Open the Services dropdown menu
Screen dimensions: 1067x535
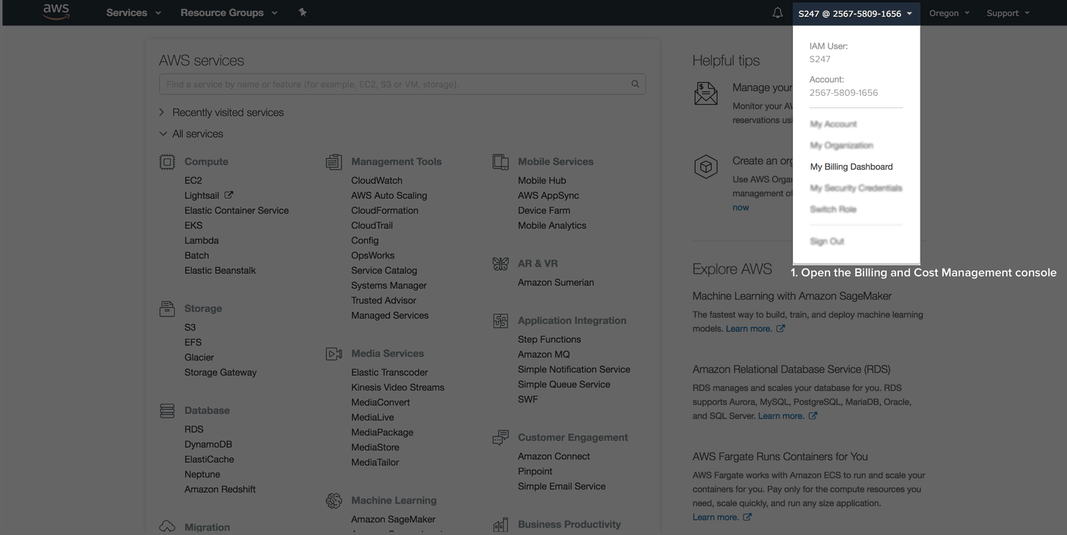click(x=133, y=13)
